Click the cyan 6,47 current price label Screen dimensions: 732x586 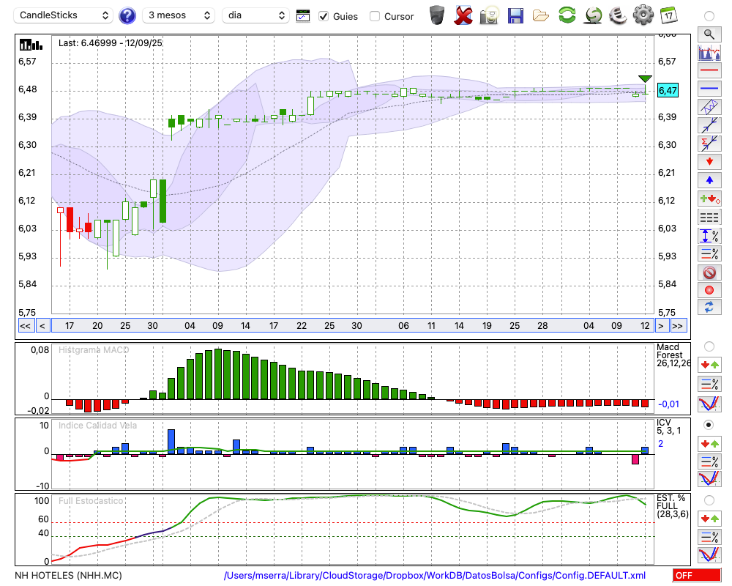click(668, 90)
